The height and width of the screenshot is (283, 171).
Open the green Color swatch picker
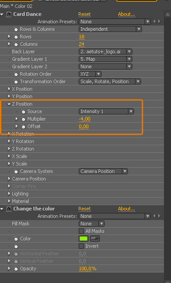pos(84,239)
